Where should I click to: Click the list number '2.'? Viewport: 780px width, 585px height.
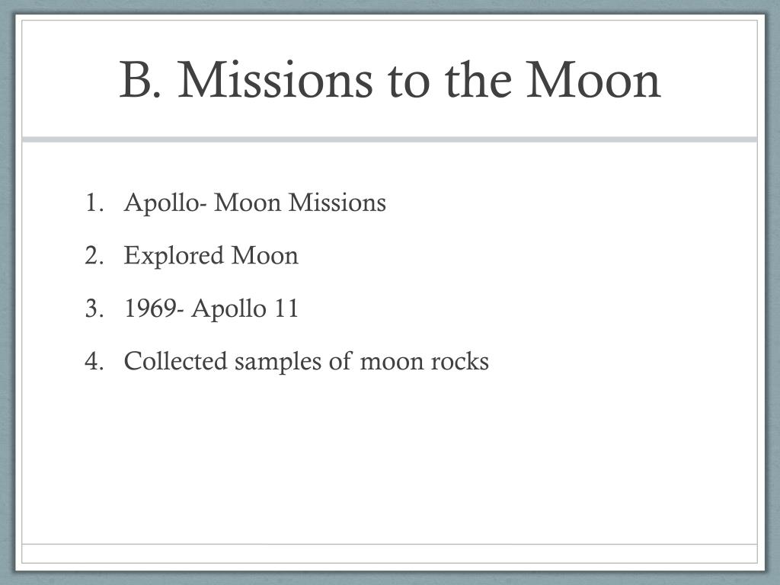pos(94,256)
